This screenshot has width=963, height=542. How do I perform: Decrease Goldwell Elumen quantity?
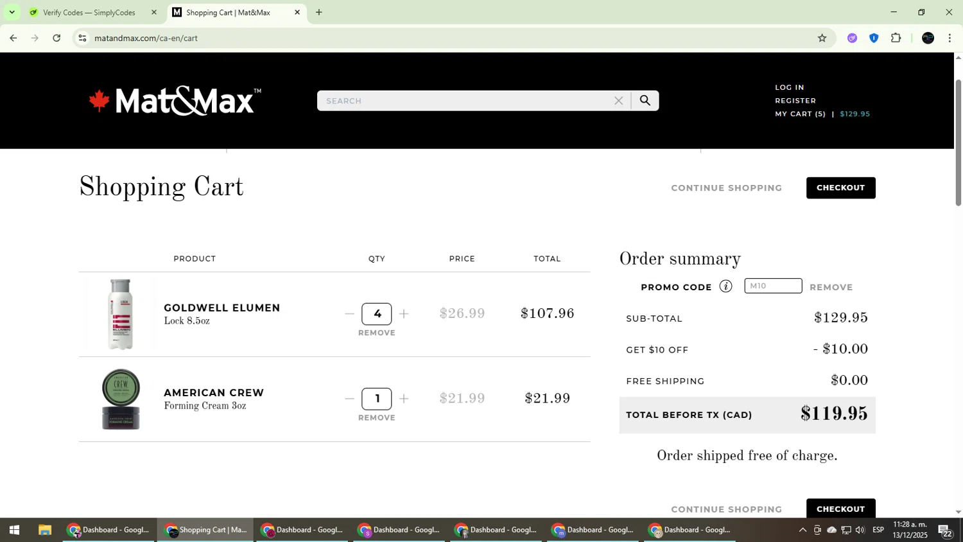(x=349, y=314)
